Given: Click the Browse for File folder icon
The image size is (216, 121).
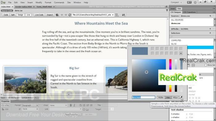Looking at the screenshot, I should 87,110.
